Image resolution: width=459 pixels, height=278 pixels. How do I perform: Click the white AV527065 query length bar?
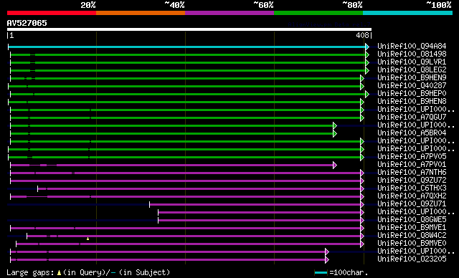(x=189, y=29)
